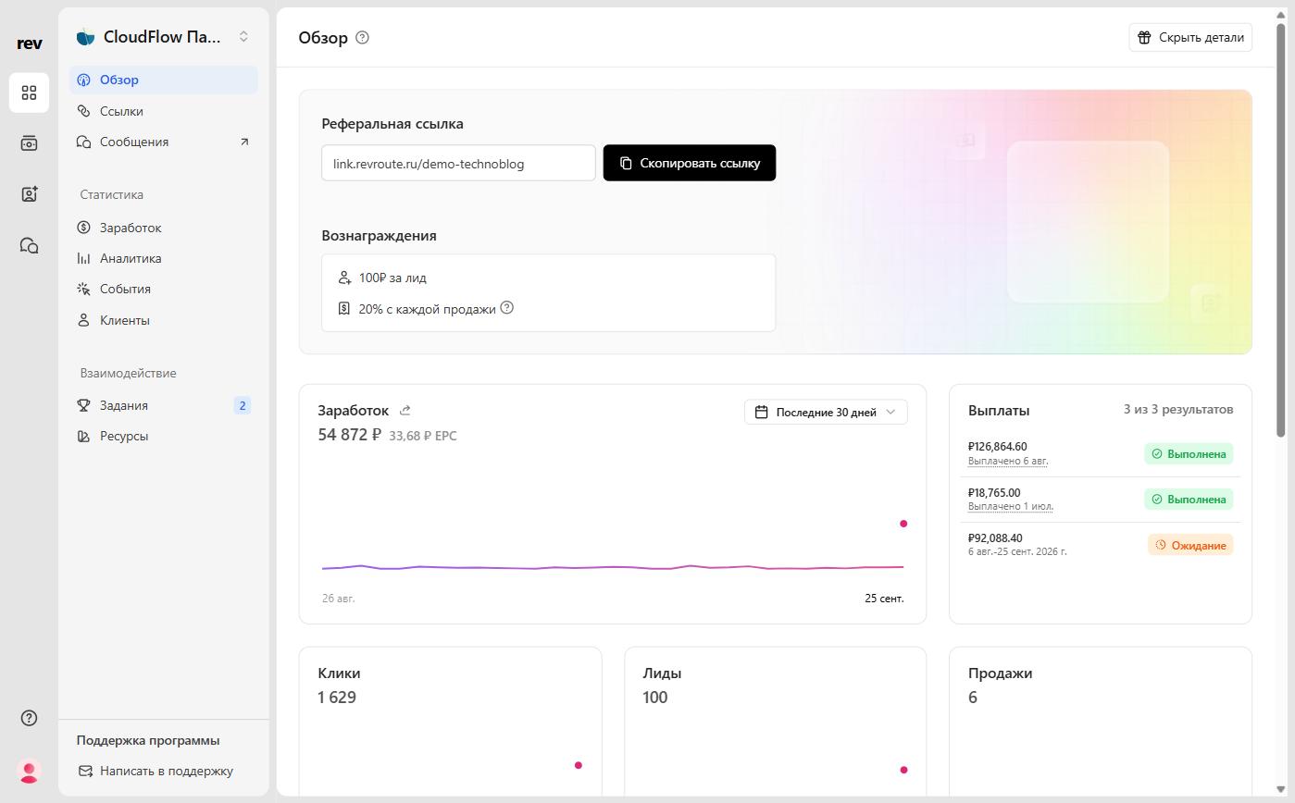
Task: Click the green check icon on the ₽126,864.60 payout
Action: point(1157,454)
